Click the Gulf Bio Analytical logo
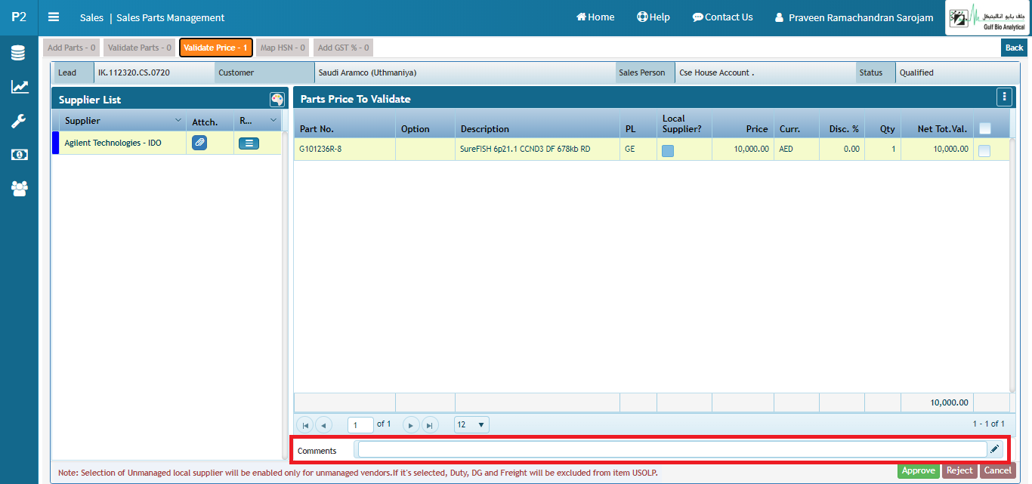 (x=987, y=17)
